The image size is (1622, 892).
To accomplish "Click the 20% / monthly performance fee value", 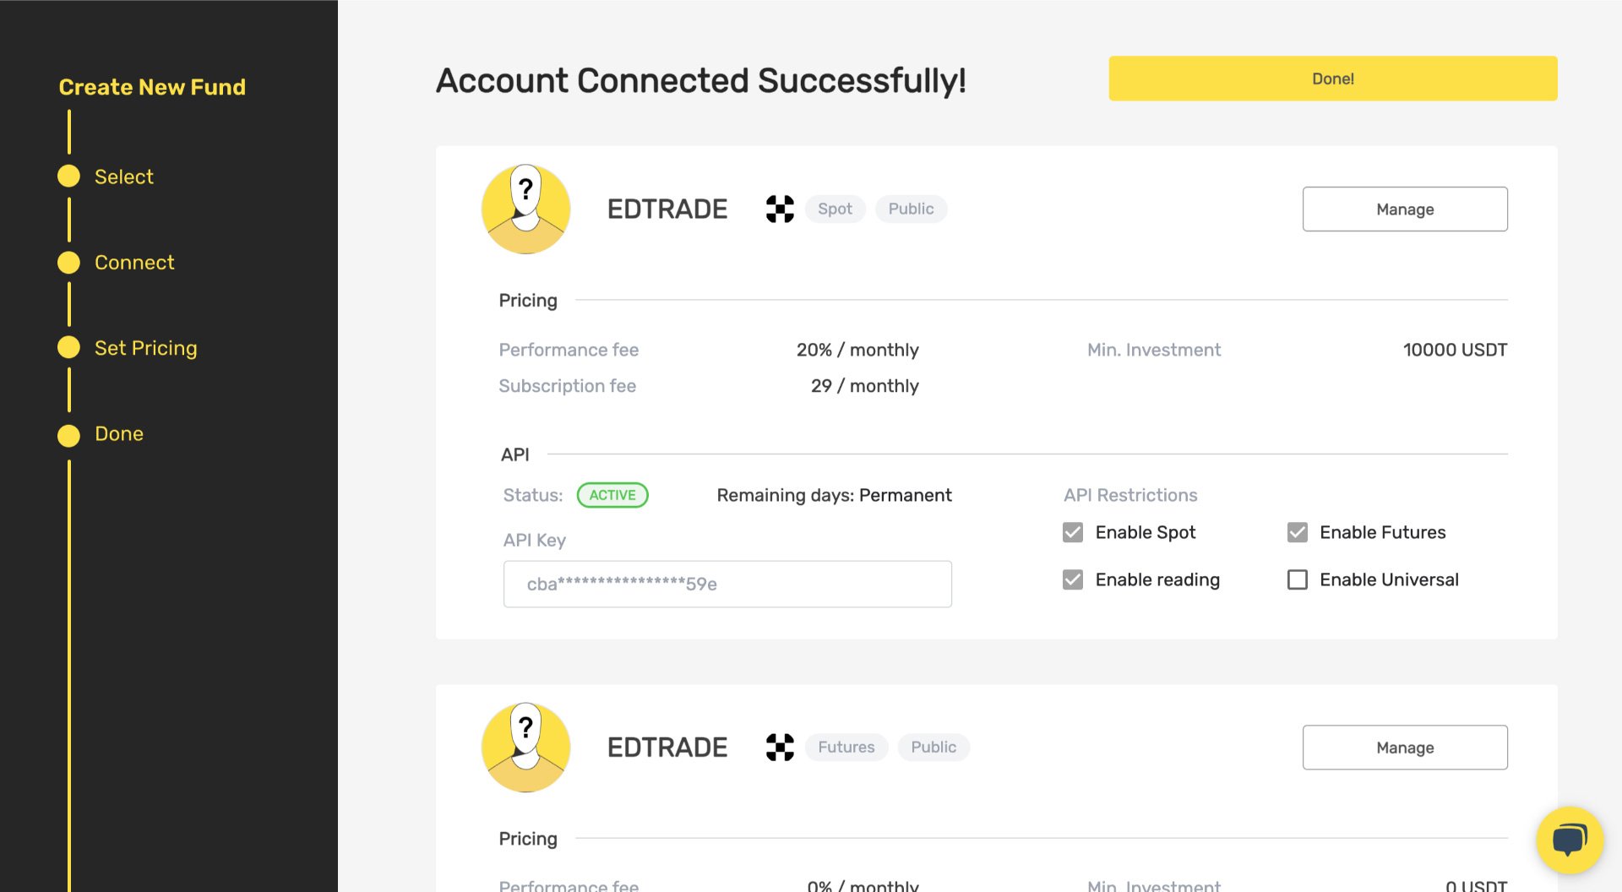I will [x=857, y=350].
